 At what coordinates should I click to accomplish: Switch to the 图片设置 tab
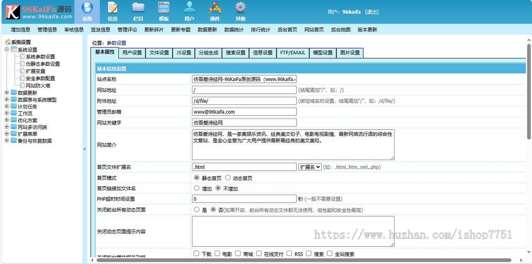350,53
